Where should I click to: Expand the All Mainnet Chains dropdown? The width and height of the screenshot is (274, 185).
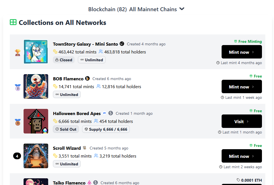182,9
